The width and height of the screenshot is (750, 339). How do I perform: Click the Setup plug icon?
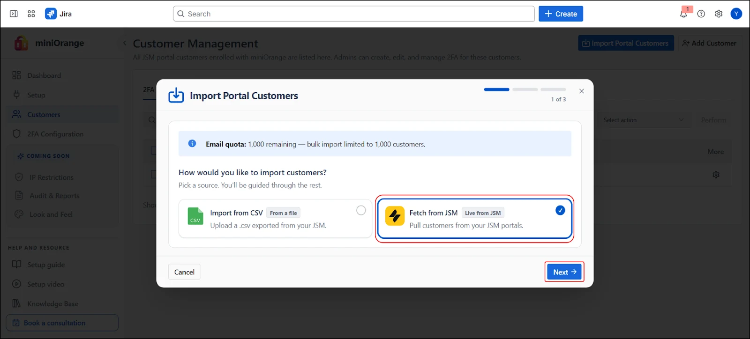(17, 95)
